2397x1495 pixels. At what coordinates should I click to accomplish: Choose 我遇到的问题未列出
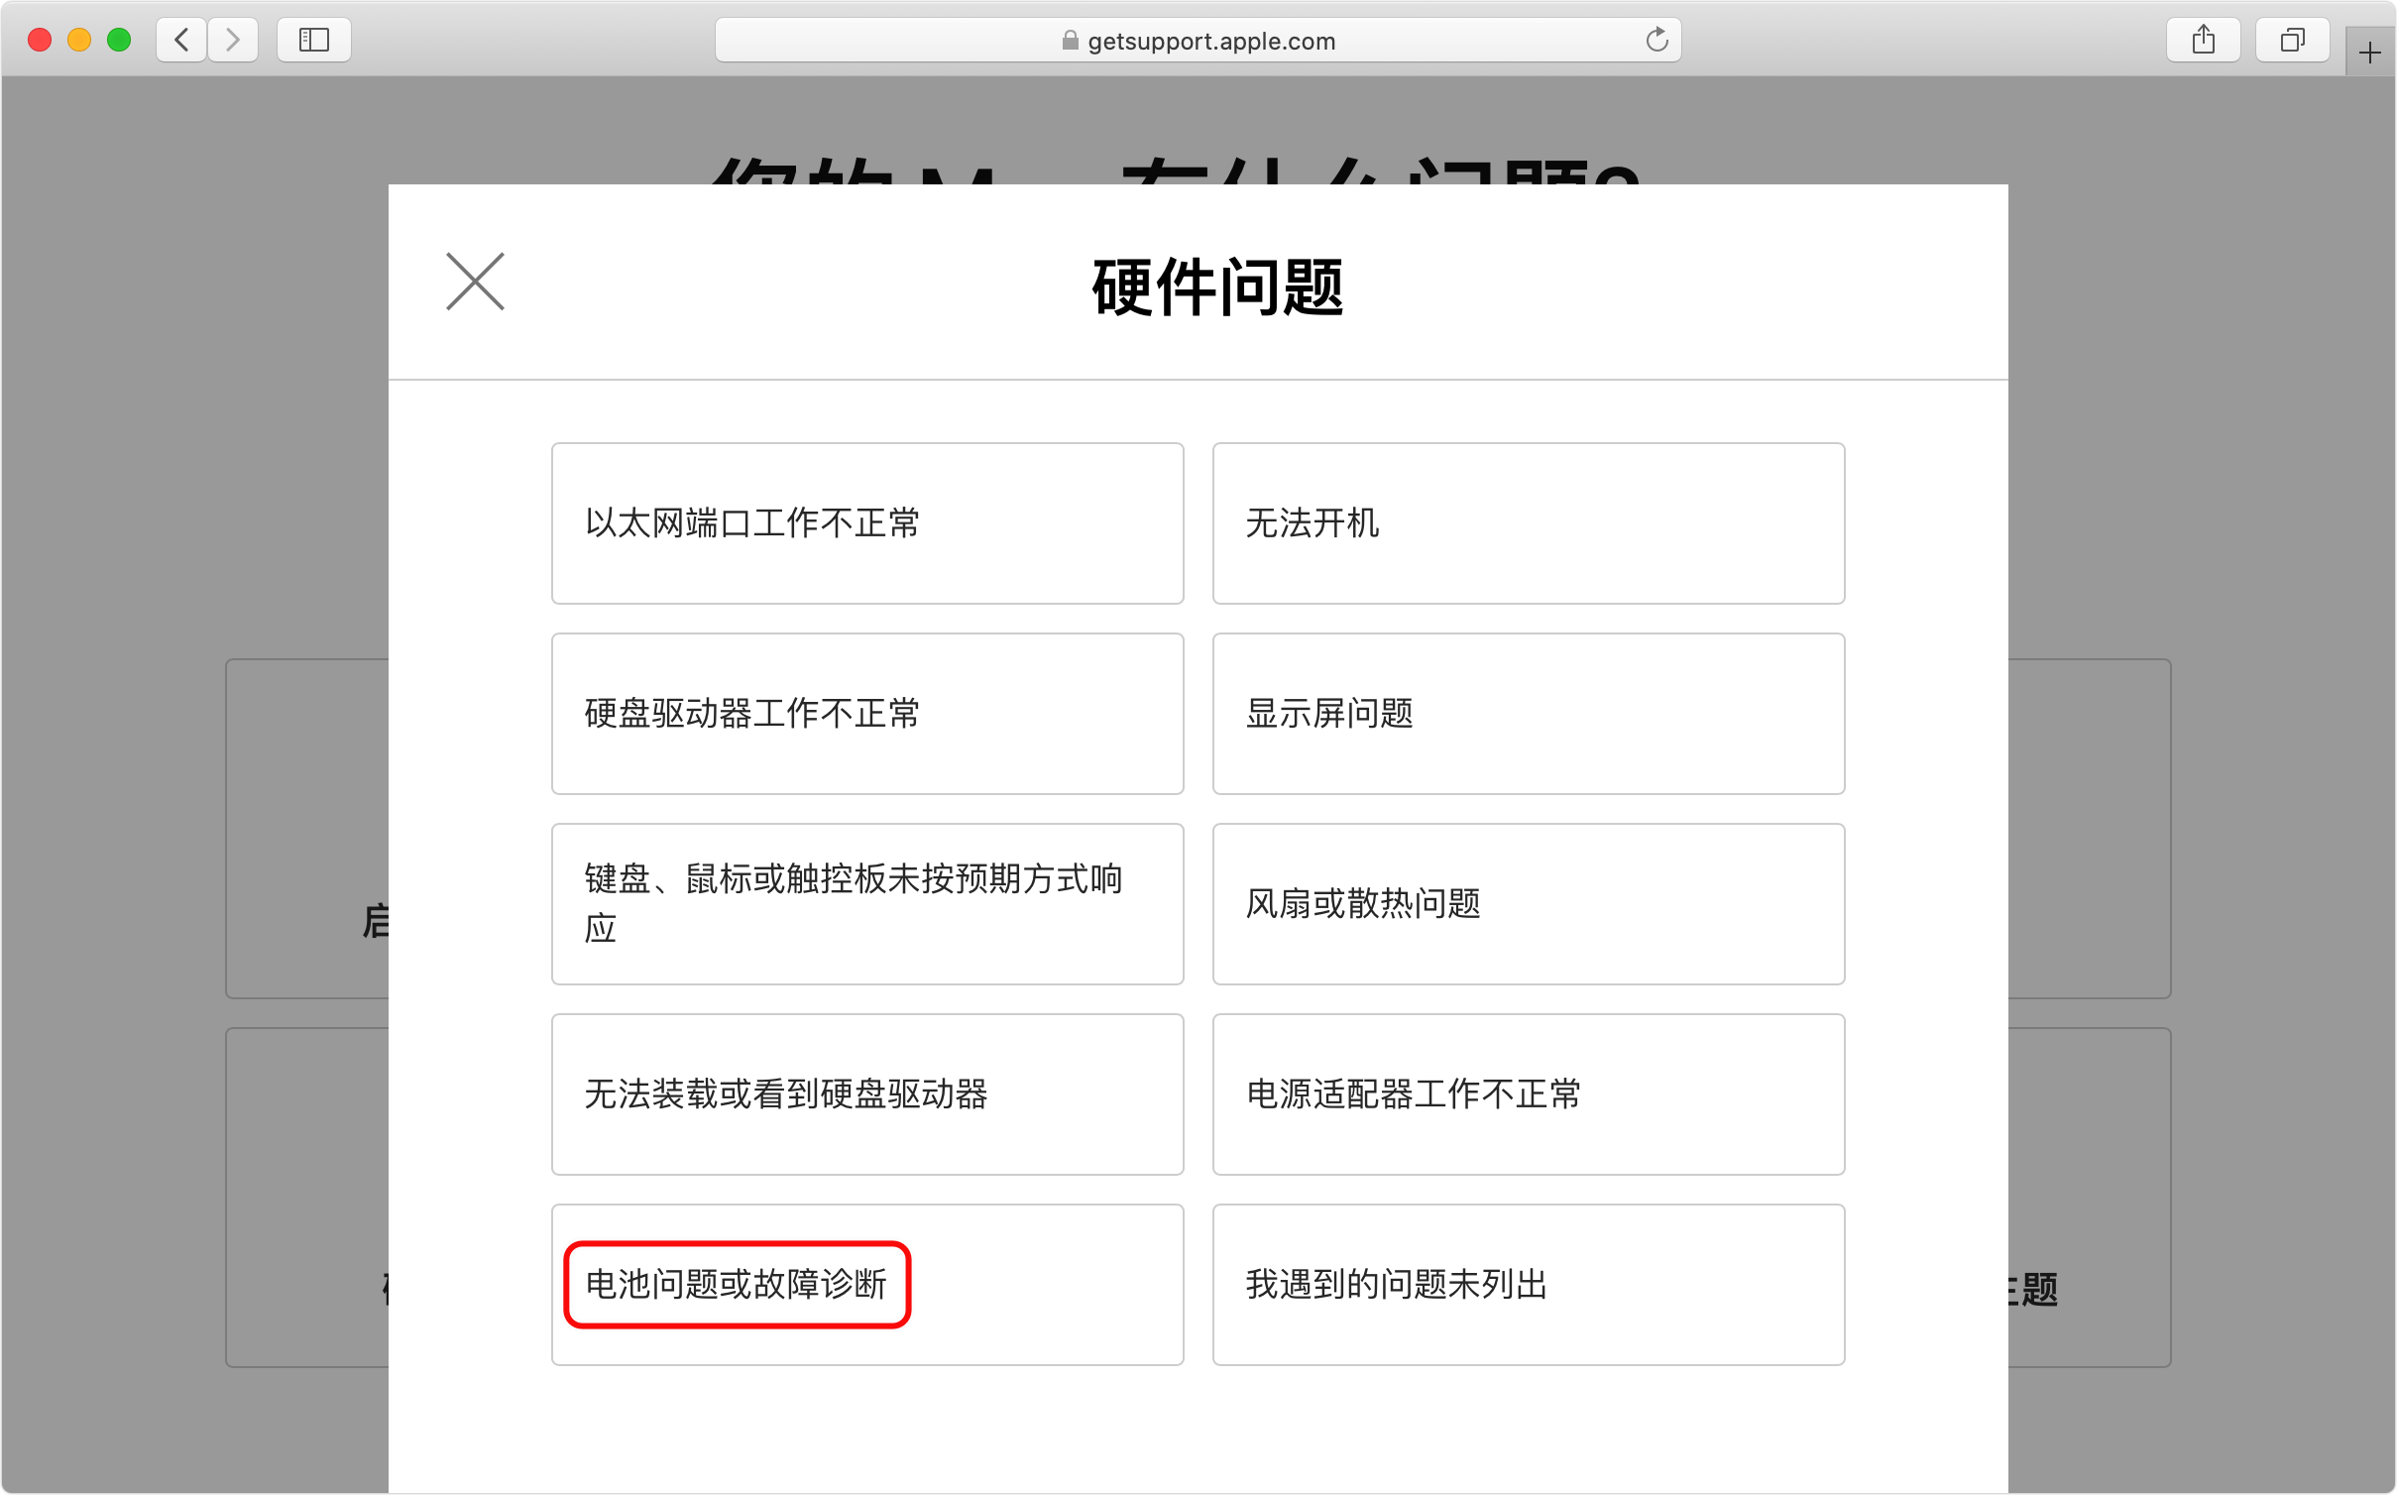click(1528, 1284)
